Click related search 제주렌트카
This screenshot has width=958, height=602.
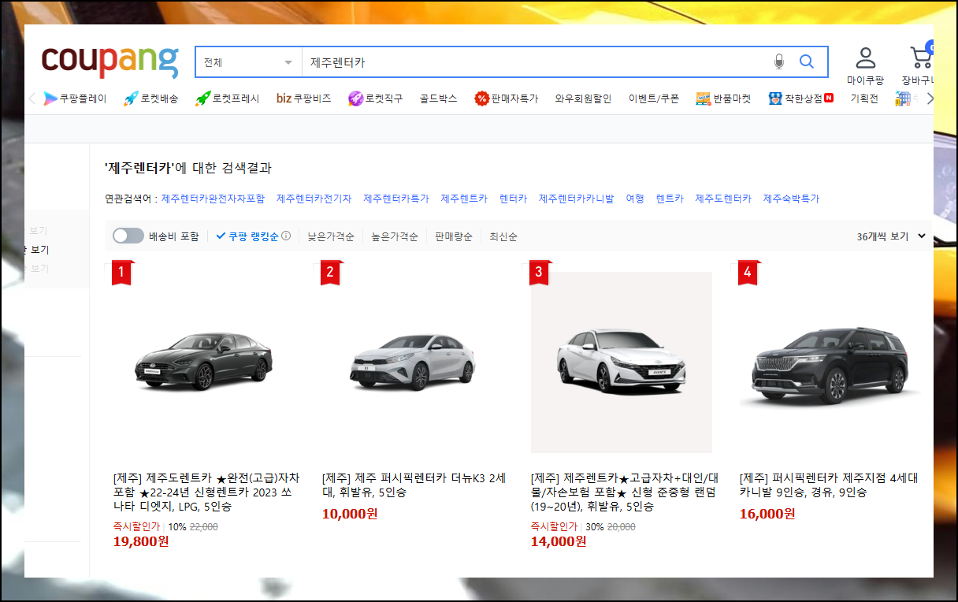pyautogui.click(x=464, y=199)
